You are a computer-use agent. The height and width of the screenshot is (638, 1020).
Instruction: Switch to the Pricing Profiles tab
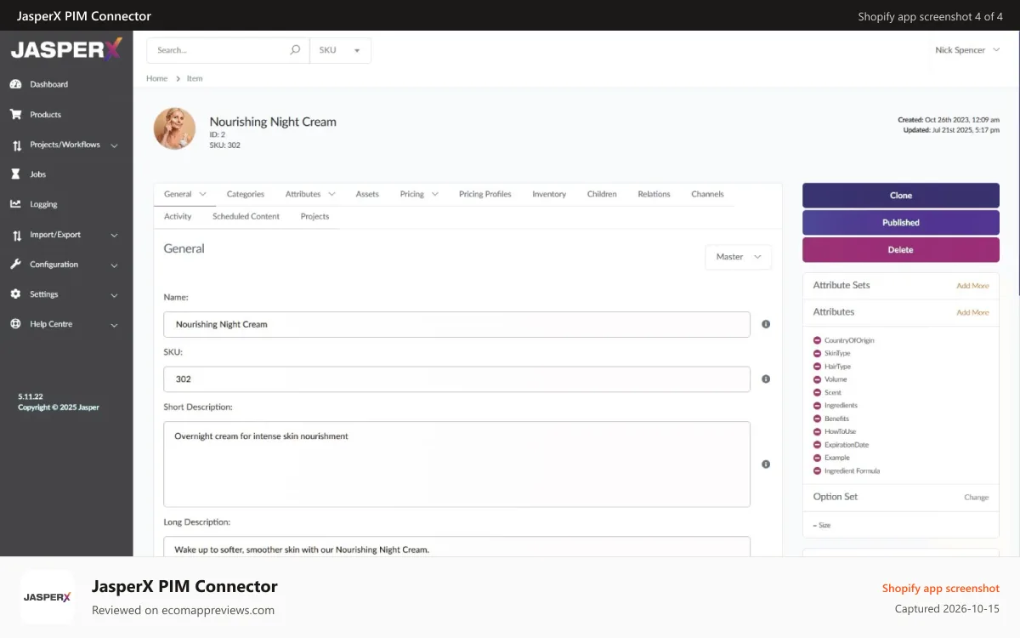485,194
